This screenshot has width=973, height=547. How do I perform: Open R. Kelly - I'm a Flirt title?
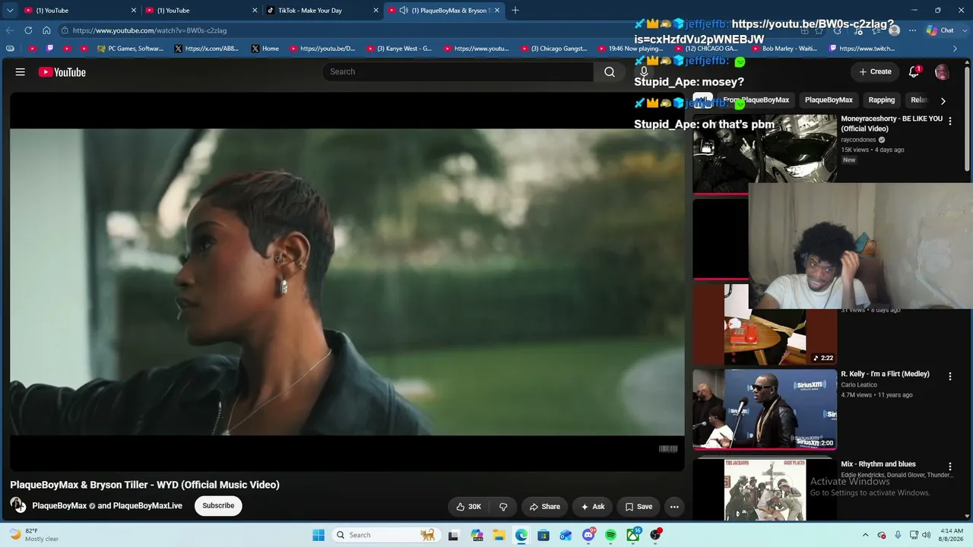click(x=885, y=375)
